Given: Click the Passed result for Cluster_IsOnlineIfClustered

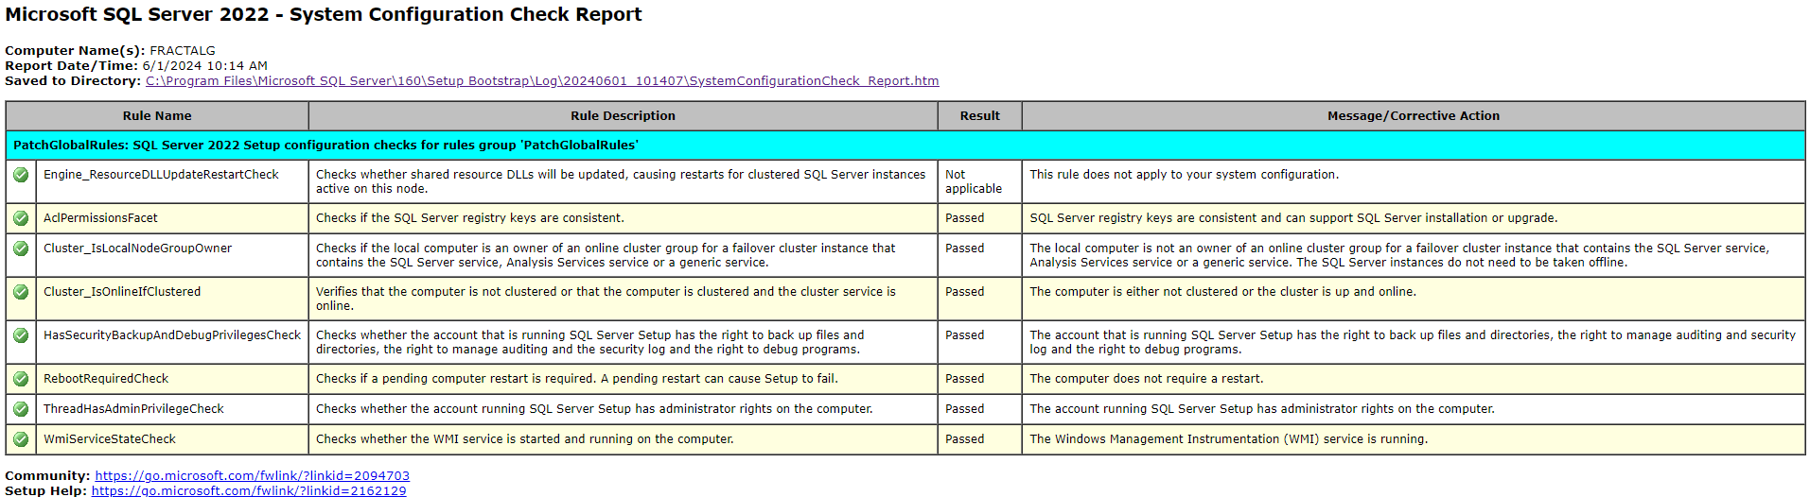Looking at the screenshot, I should (x=964, y=292).
